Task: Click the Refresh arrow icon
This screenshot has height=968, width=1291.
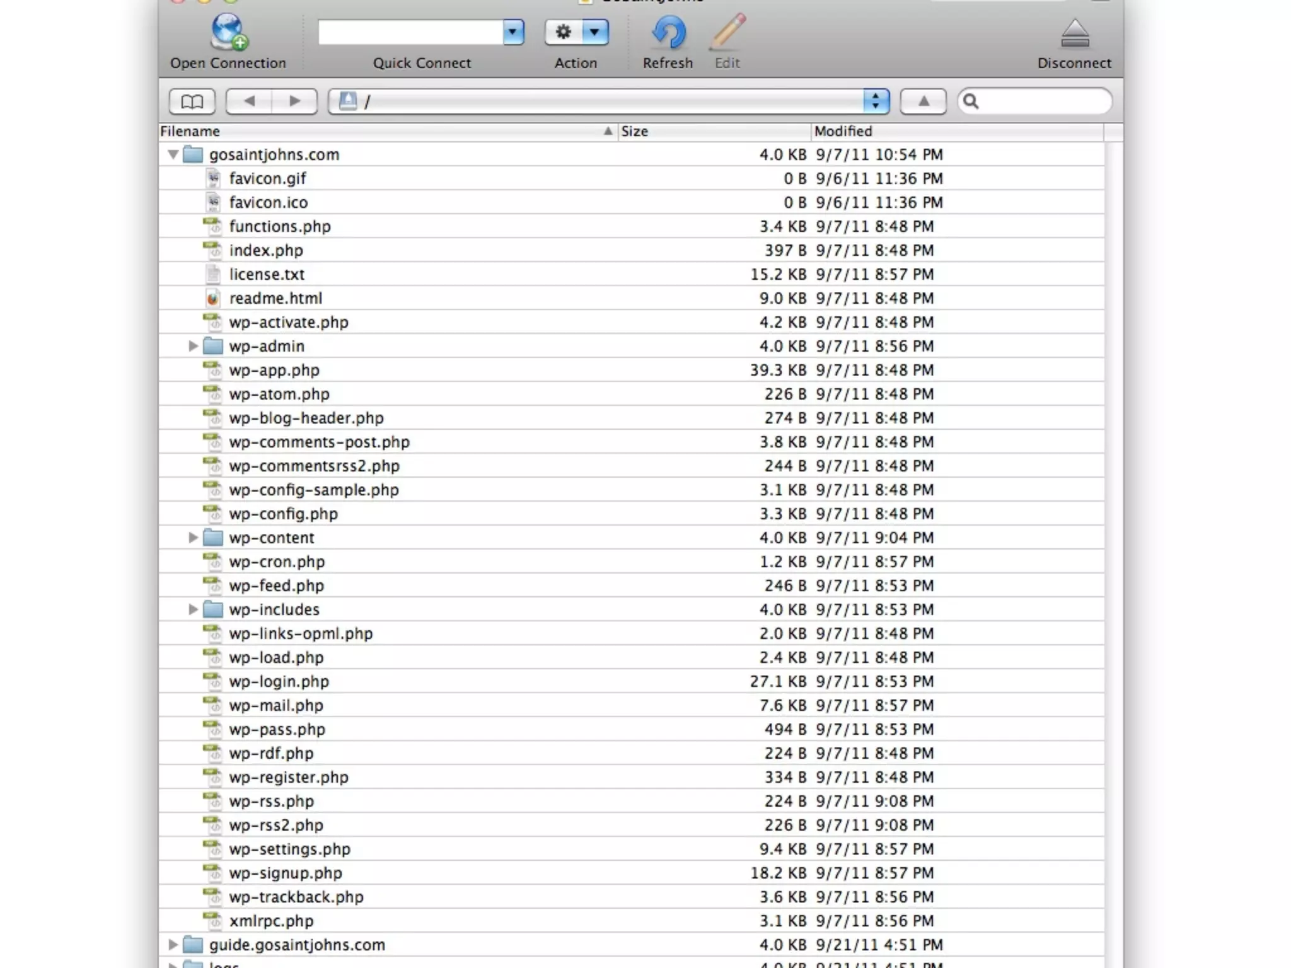Action: point(668,33)
